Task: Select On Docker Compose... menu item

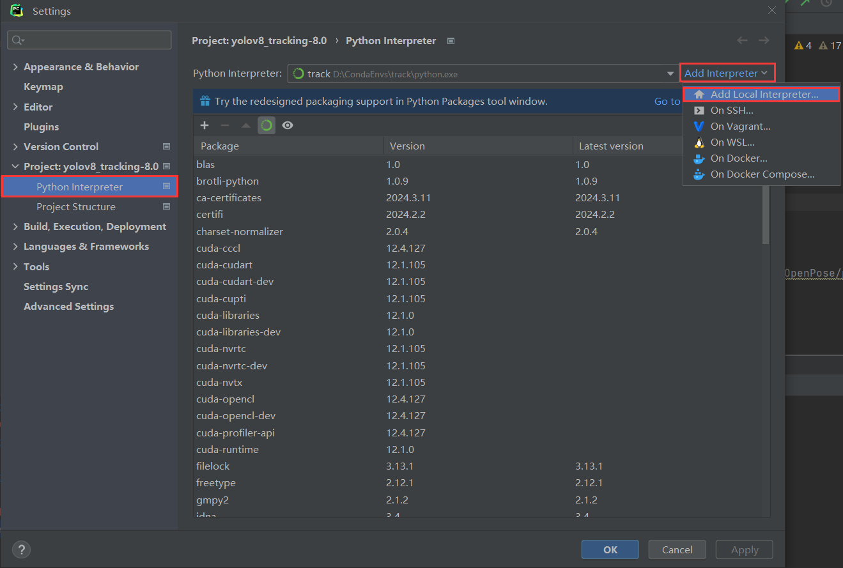Action: (761, 174)
